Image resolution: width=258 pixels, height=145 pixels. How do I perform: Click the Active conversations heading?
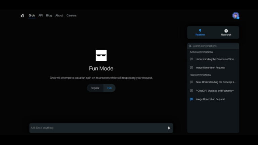201,52
